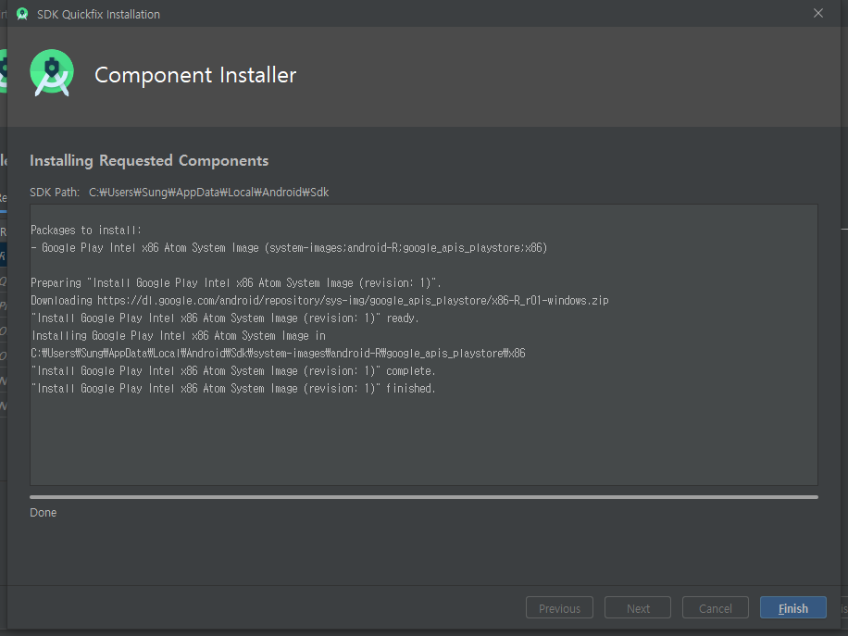Viewport: 848px width, 636px height.
Task: Click the Preparing install log line
Action: [x=236, y=283]
